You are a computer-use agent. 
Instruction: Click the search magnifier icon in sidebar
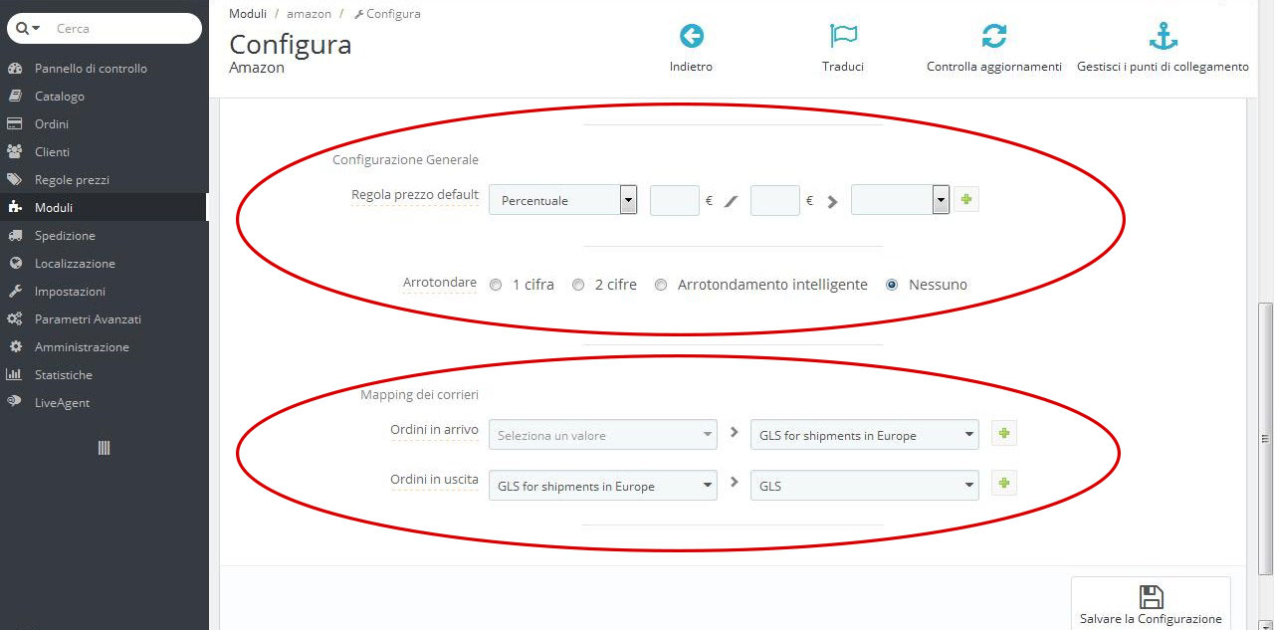coord(22,29)
